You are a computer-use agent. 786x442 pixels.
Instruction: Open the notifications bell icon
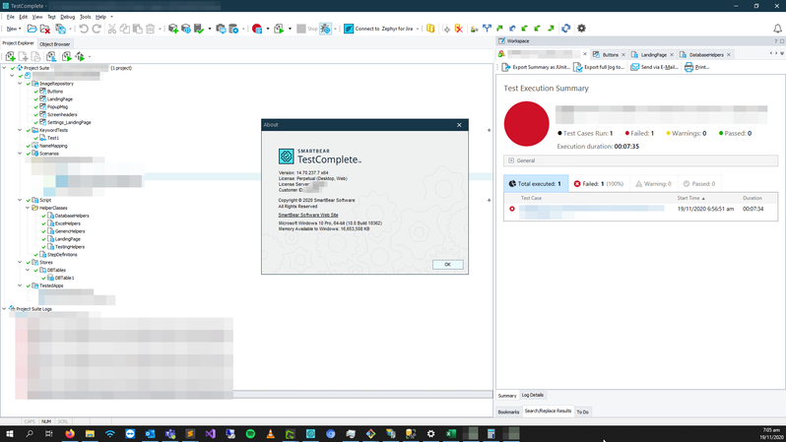tap(777, 29)
